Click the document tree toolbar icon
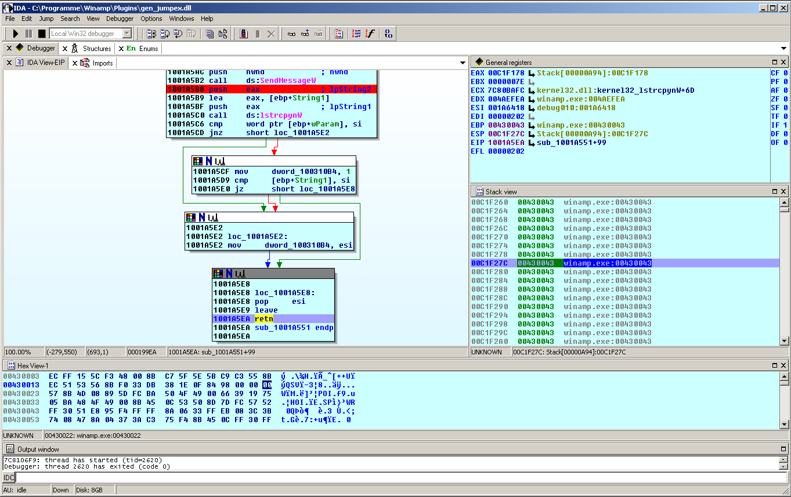The width and height of the screenshot is (791, 497). 223,34
